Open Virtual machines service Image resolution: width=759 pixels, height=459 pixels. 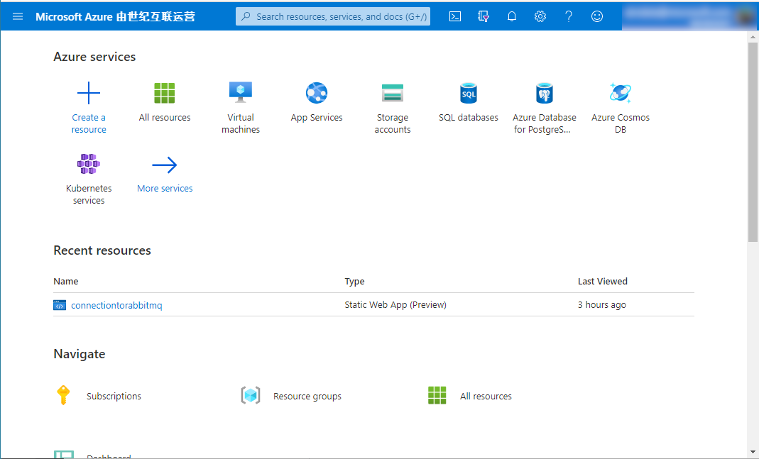pyautogui.click(x=241, y=108)
